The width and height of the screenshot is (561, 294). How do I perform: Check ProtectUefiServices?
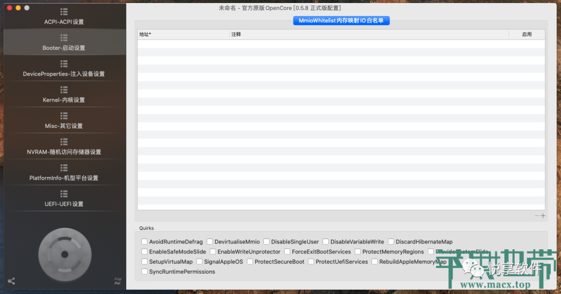311,262
